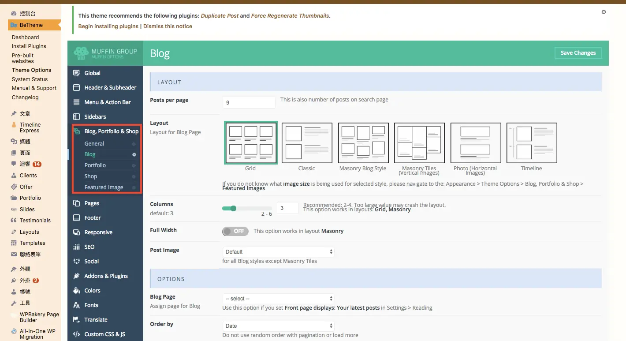Click the Save Changes button

click(578, 53)
